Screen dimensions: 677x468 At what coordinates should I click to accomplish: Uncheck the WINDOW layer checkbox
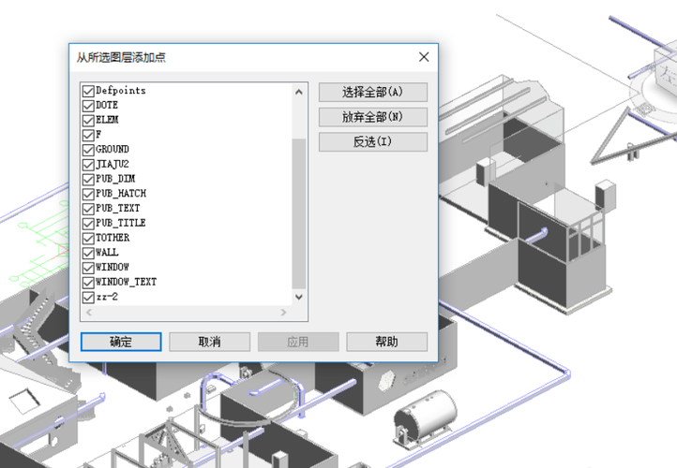click(88, 268)
